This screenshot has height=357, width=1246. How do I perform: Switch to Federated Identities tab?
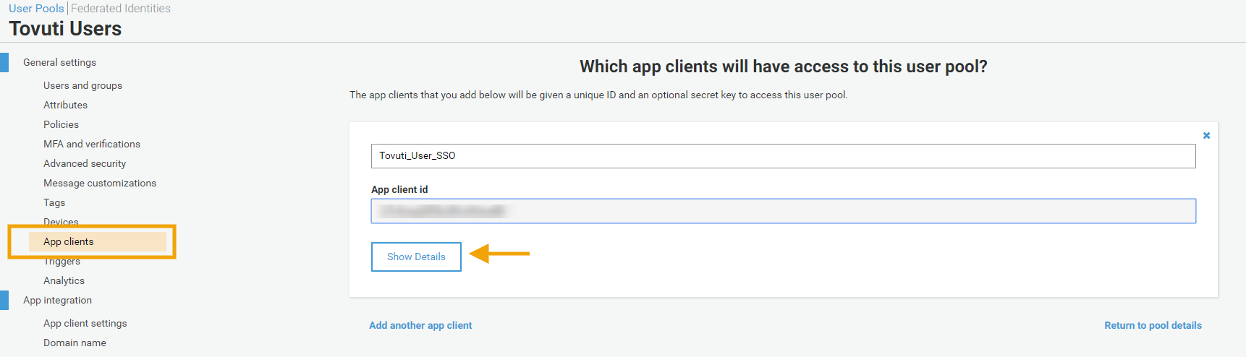121,9
